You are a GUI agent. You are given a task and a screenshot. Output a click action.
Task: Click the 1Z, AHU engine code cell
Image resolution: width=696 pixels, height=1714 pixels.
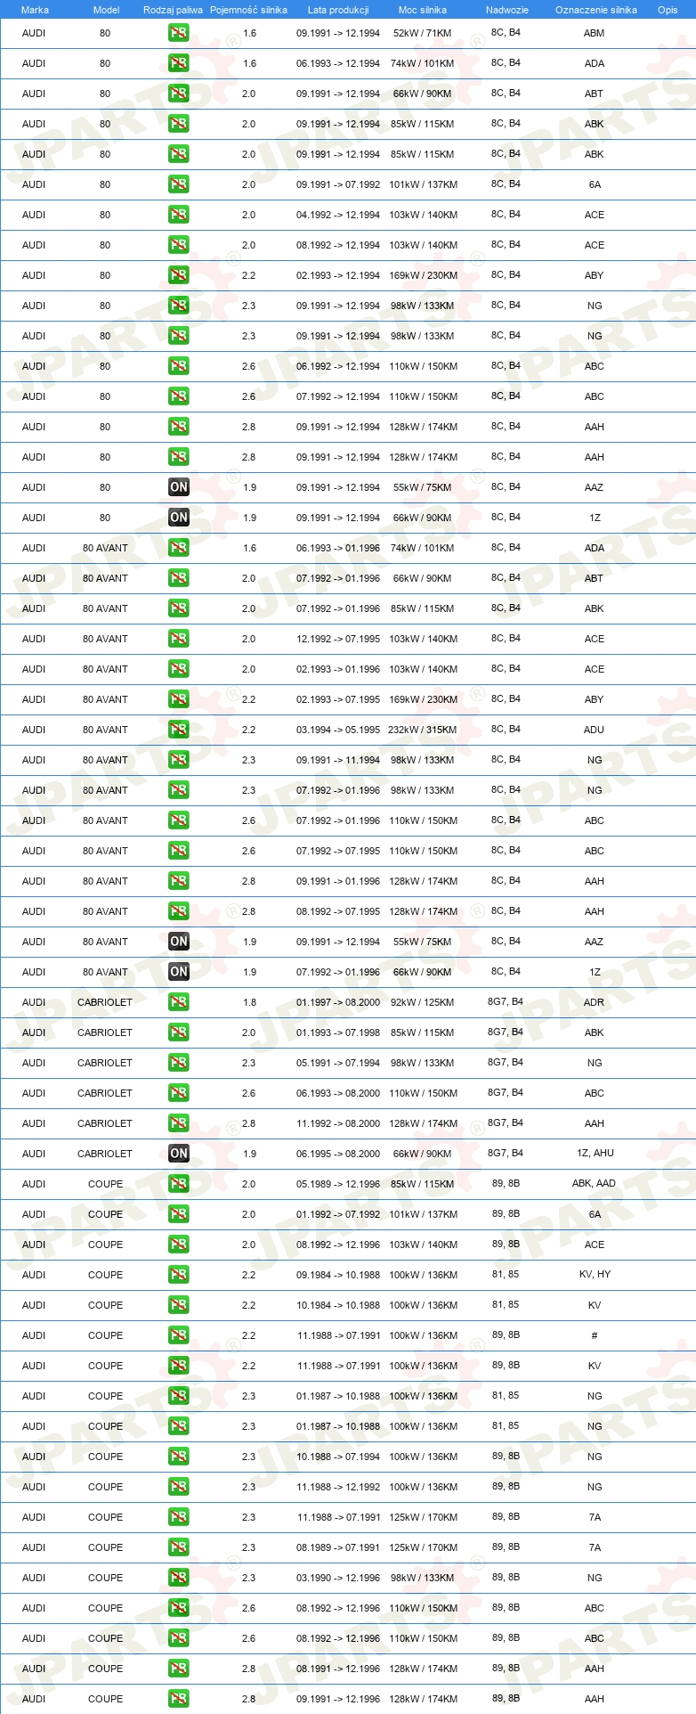[x=595, y=1153]
